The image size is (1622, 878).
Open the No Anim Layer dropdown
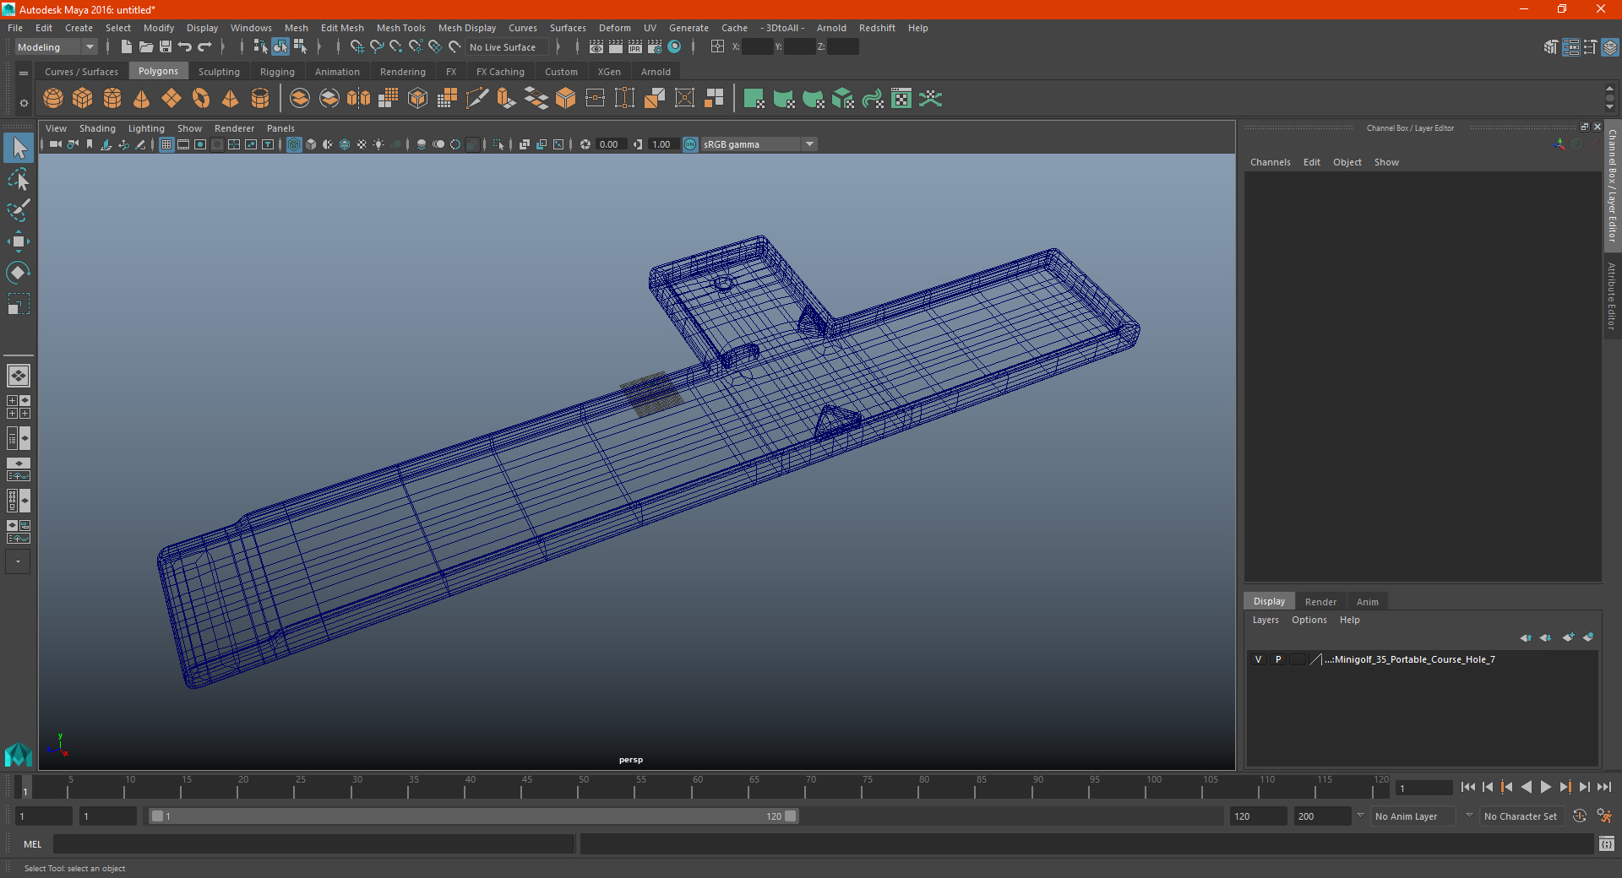click(x=1412, y=816)
